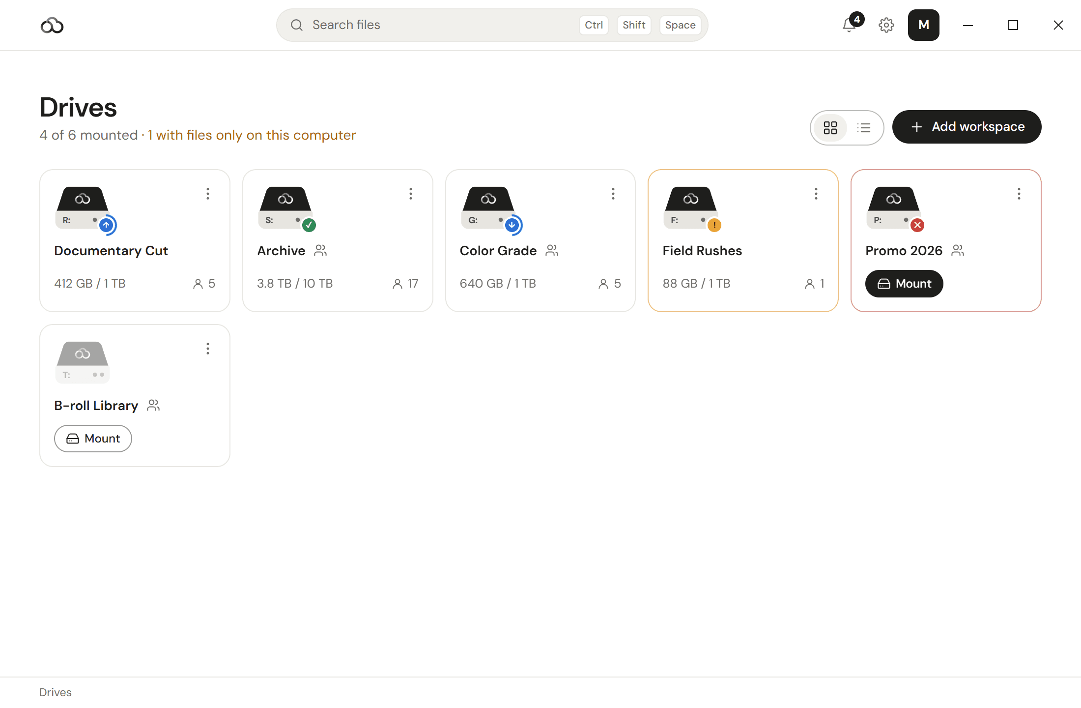
Task: Open Color Grade options menu
Action: coord(613,194)
